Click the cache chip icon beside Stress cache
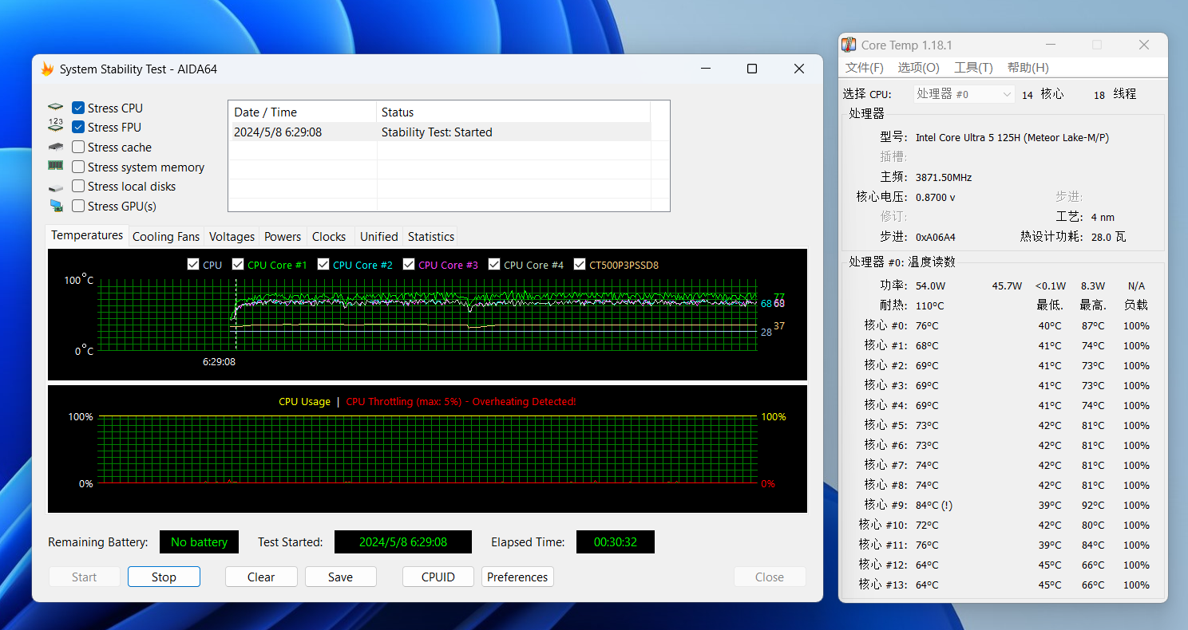 [x=55, y=147]
